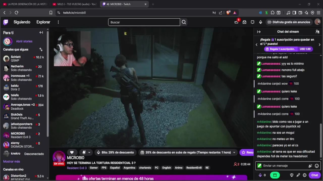This screenshot has width=323, height=181.
Task: Click MICROBI0 channel avatar
Action: click(59, 157)
